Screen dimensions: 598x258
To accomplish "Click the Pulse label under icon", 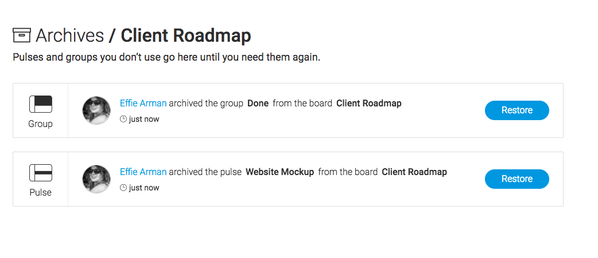I will pos(40,193).
